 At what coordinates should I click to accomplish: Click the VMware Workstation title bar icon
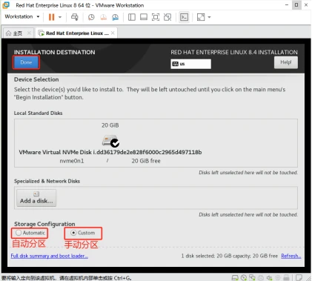(x=6, y=5)
